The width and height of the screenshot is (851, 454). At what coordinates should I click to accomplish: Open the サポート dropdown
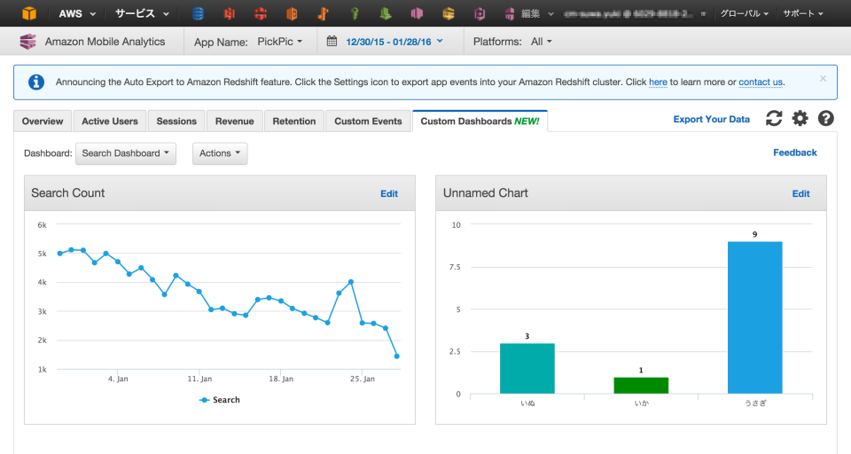(x=803, y=13)
